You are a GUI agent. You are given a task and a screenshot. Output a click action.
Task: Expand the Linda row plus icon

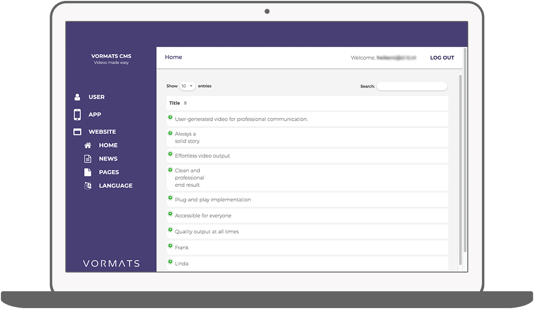(x=170, y=262)
